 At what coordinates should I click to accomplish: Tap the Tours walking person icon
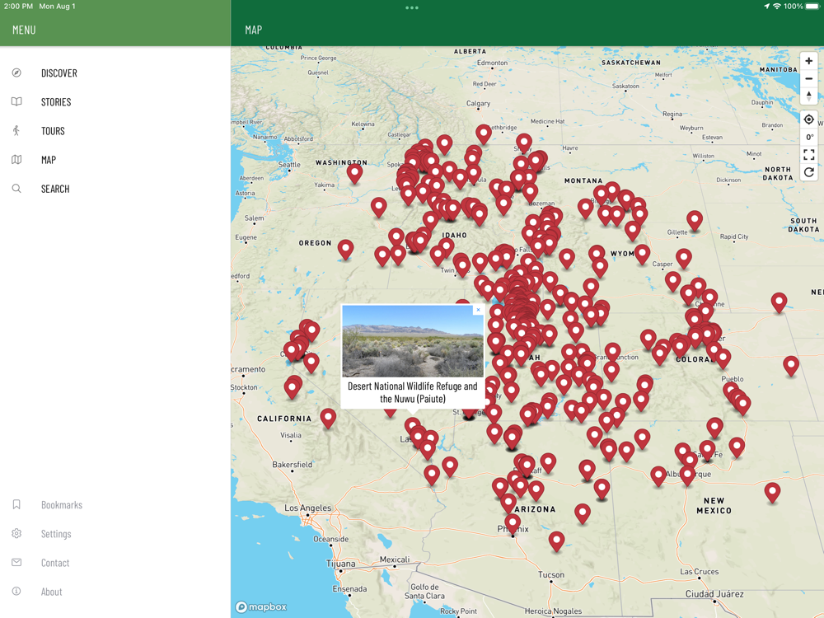16,131
